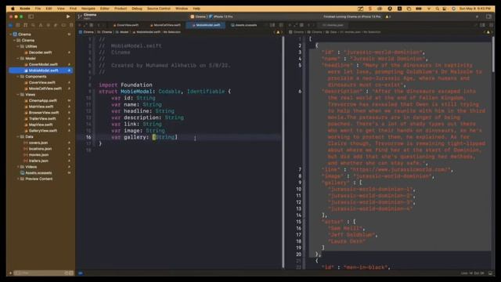Open MapView.swift in the navigator
Screen dimensions: 501x282
(x=41, y=125)
